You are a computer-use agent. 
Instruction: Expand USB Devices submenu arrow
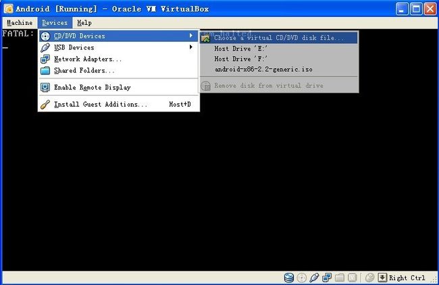click(x=191, y=47)
